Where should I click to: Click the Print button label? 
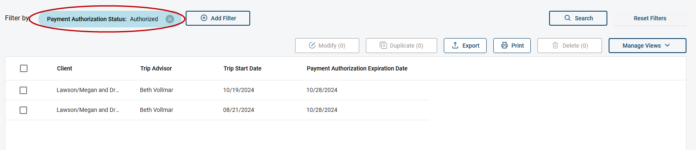pyautogui.click(x=517, y=46)
